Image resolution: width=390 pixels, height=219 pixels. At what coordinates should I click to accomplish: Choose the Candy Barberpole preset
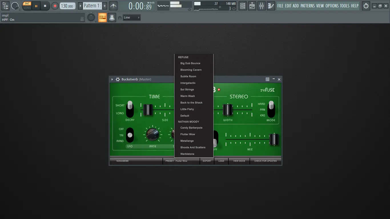click(194, 128)
